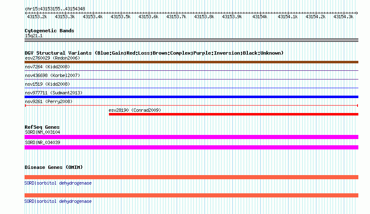Click the 43154.1k ruler position

[288, 17]
